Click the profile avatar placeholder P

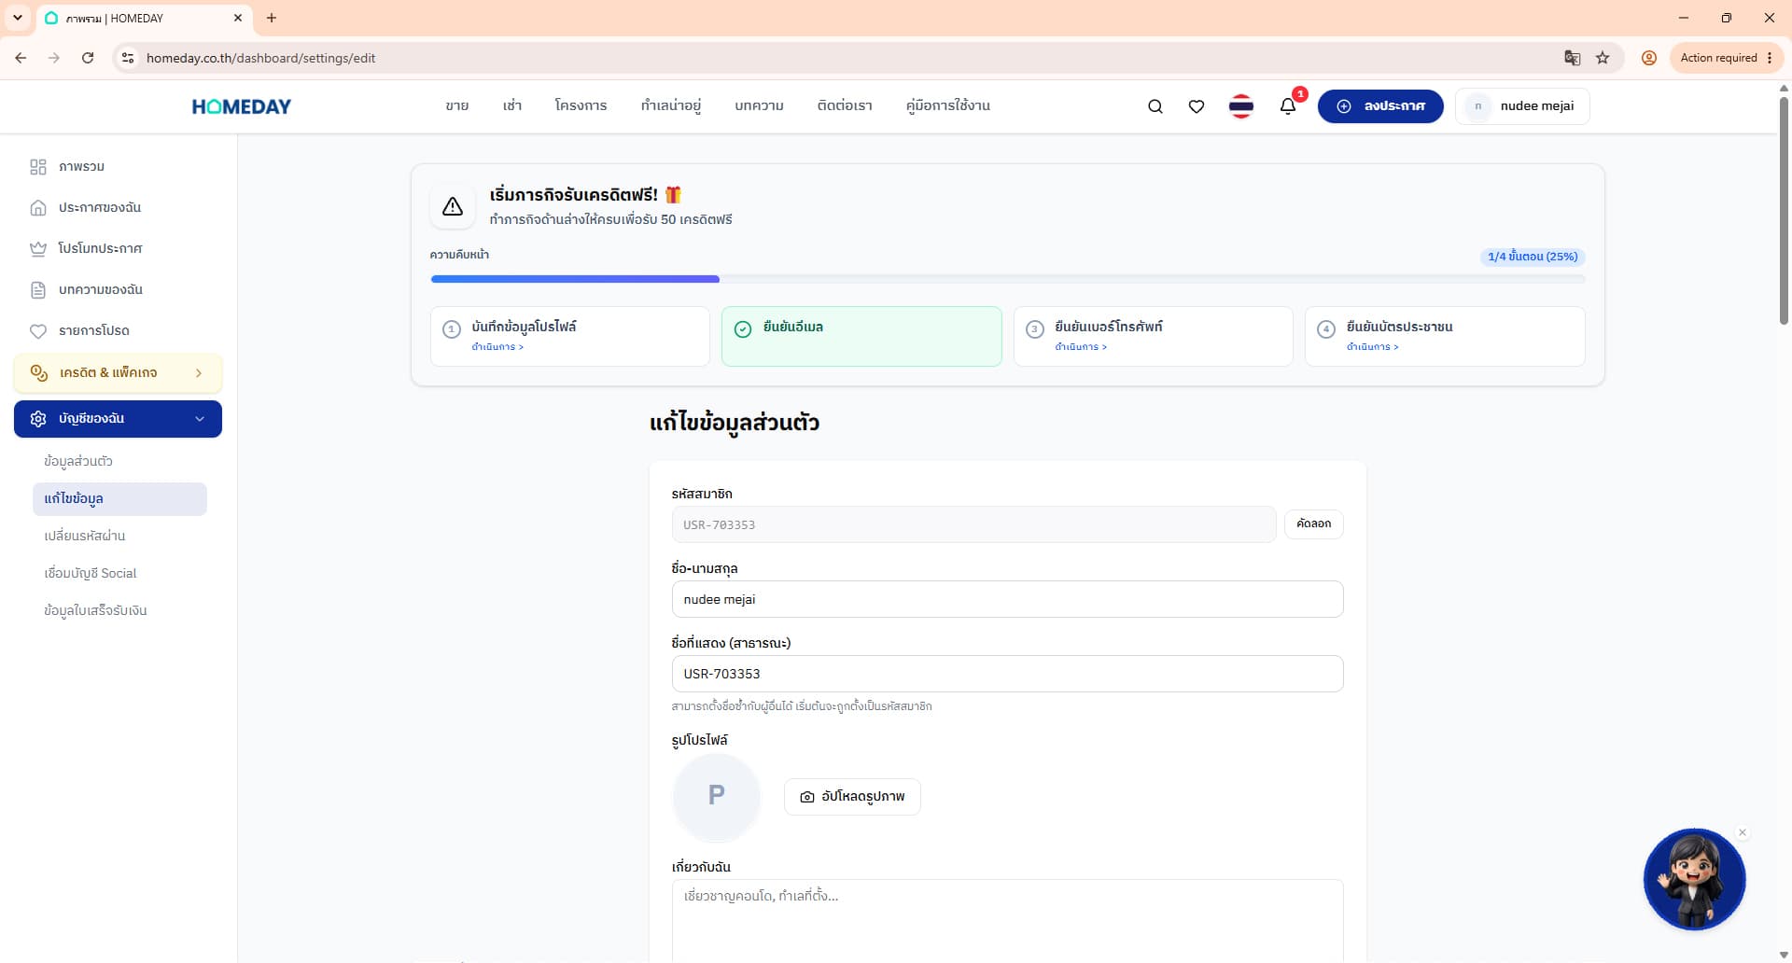[x=716, y=796]
